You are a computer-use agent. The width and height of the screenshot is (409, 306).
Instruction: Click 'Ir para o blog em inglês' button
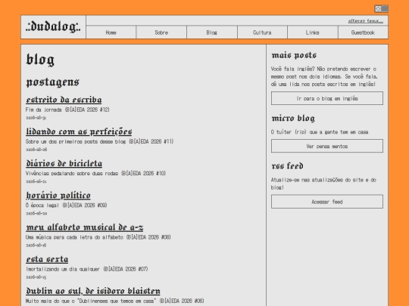(327, 98)
